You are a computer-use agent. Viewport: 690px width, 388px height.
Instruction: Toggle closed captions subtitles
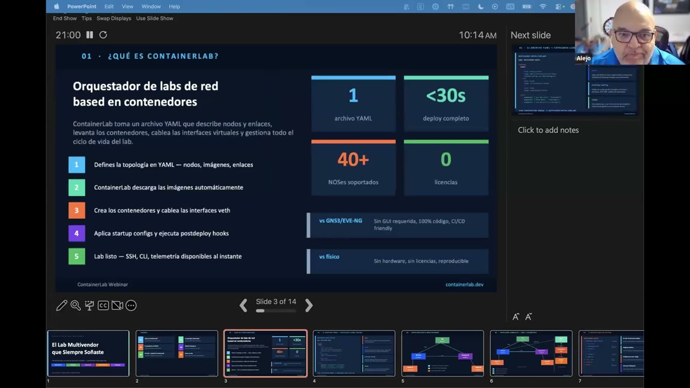pos(103,306)
